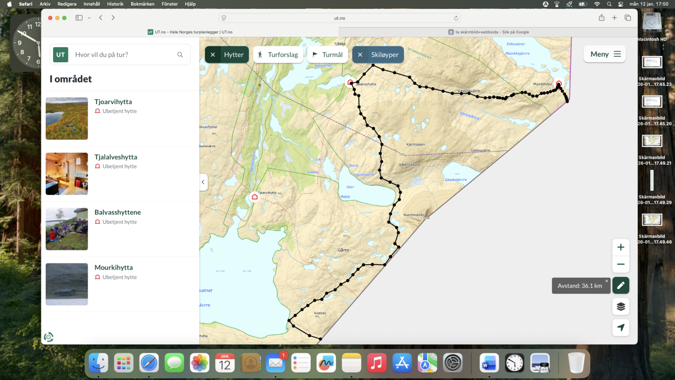Close the Avstand distance tooltip

(x=607, y=281)
